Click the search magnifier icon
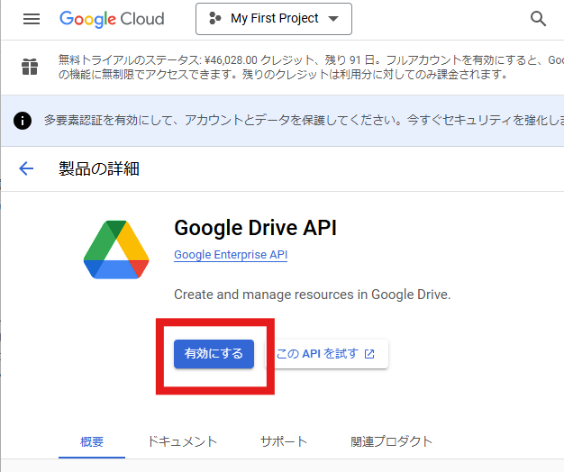Screen dimensions: 564x472 pyautogui.click(x=538, y=19)
